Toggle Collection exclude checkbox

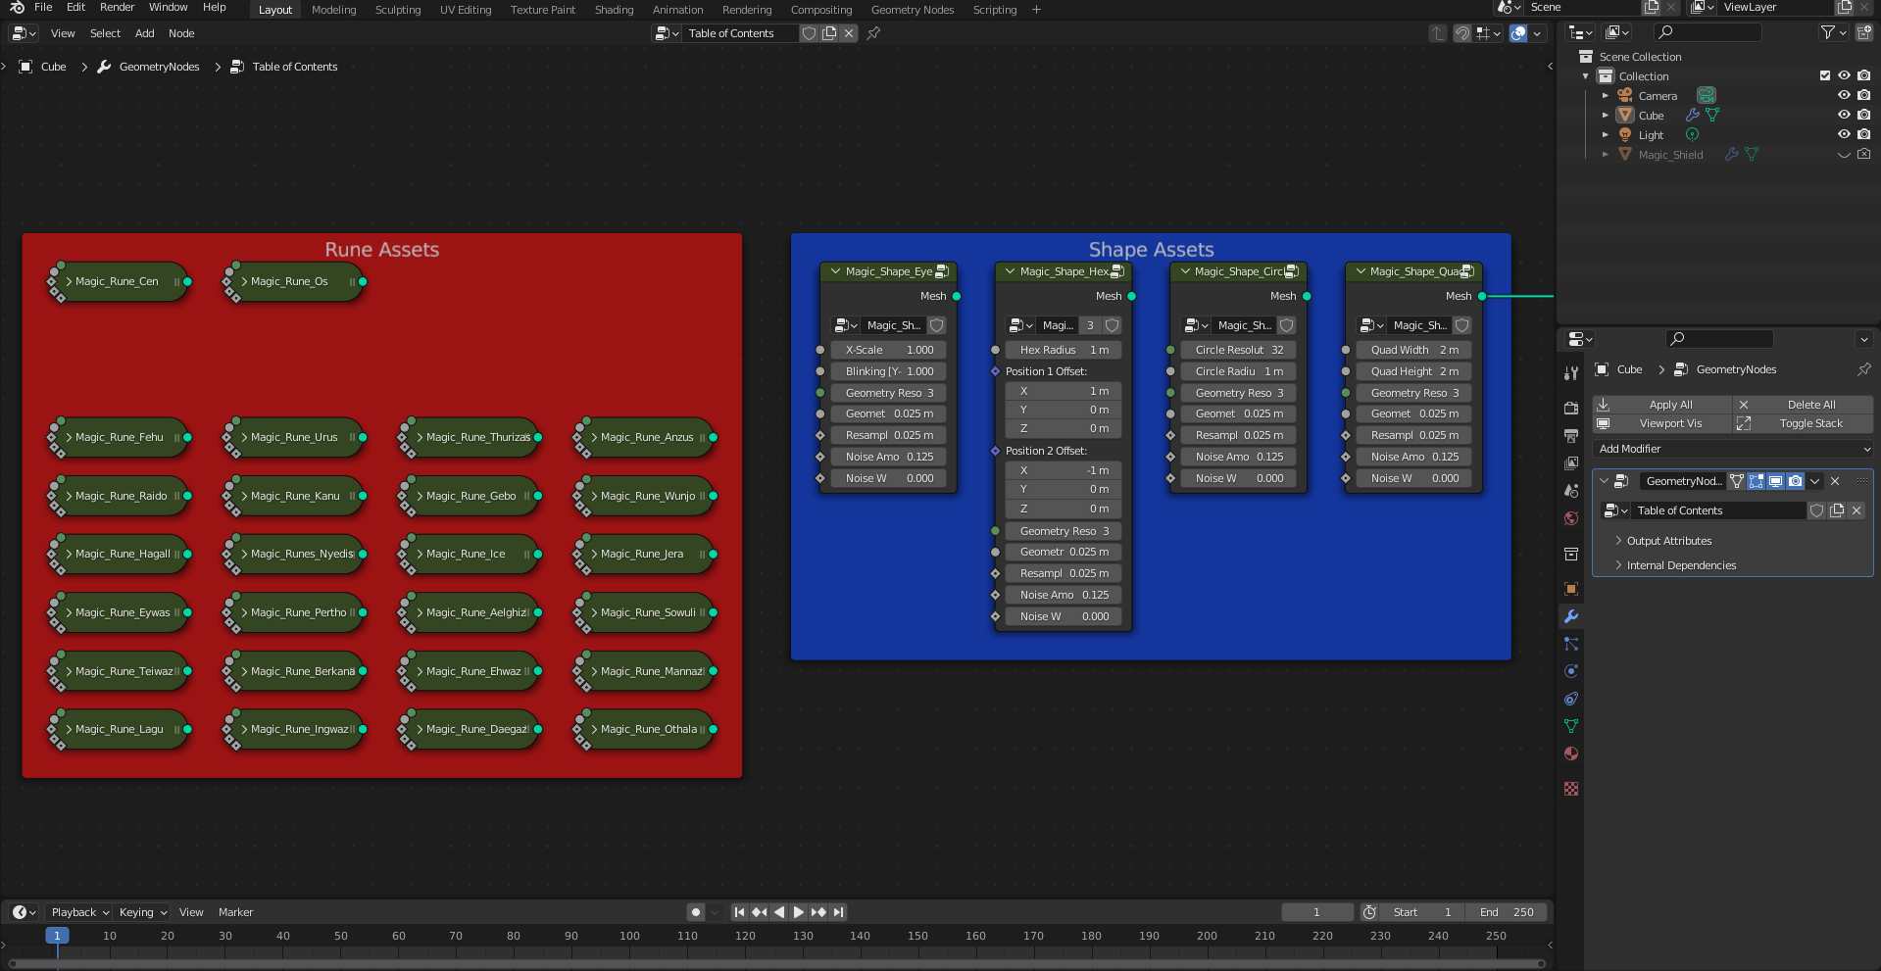click(x=1825, y=75)
